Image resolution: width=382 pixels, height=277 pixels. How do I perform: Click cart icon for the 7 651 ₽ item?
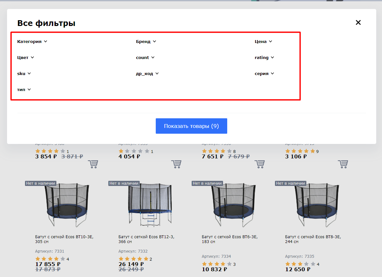(x=259, y=164)
